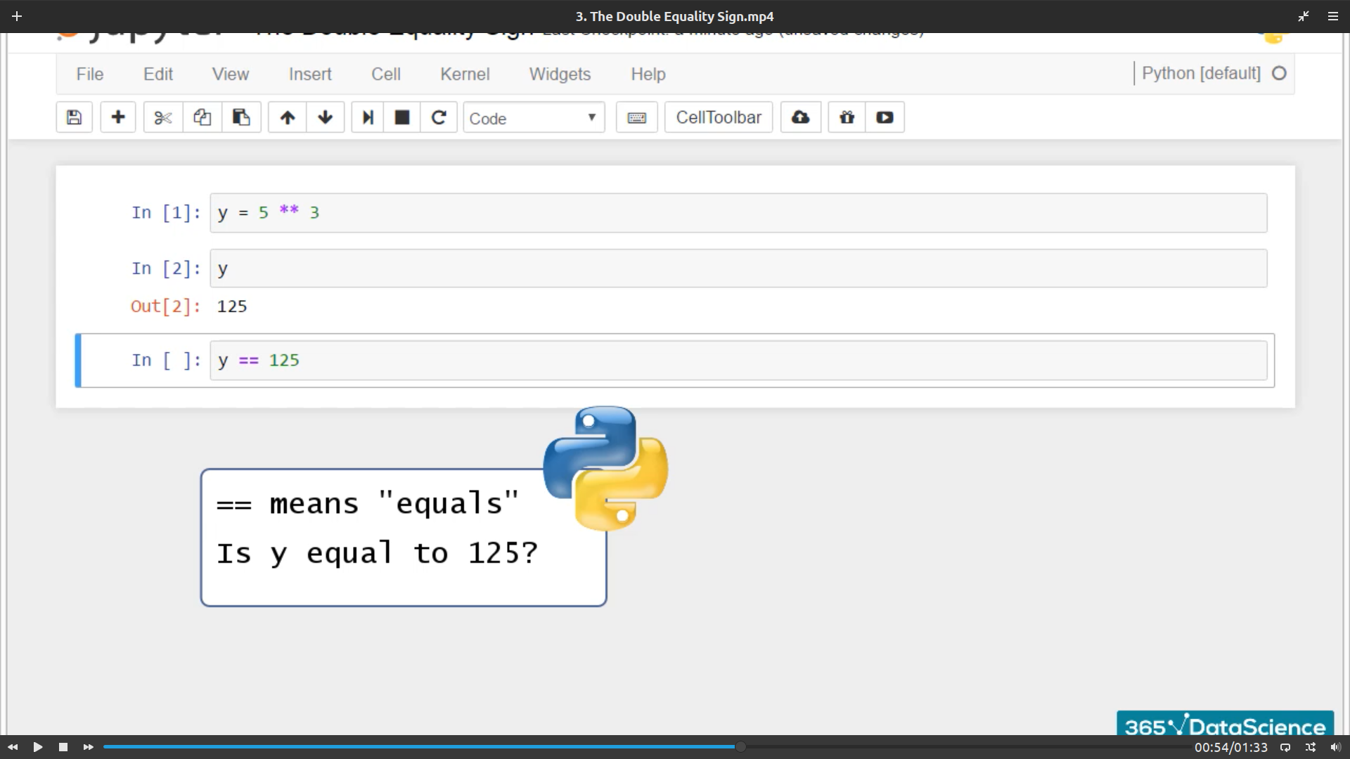Image resolution: width=1350 pixels, height=759 pixels.
Task: Click the cut cell scissors icon
Action: (x=163, y=117)
